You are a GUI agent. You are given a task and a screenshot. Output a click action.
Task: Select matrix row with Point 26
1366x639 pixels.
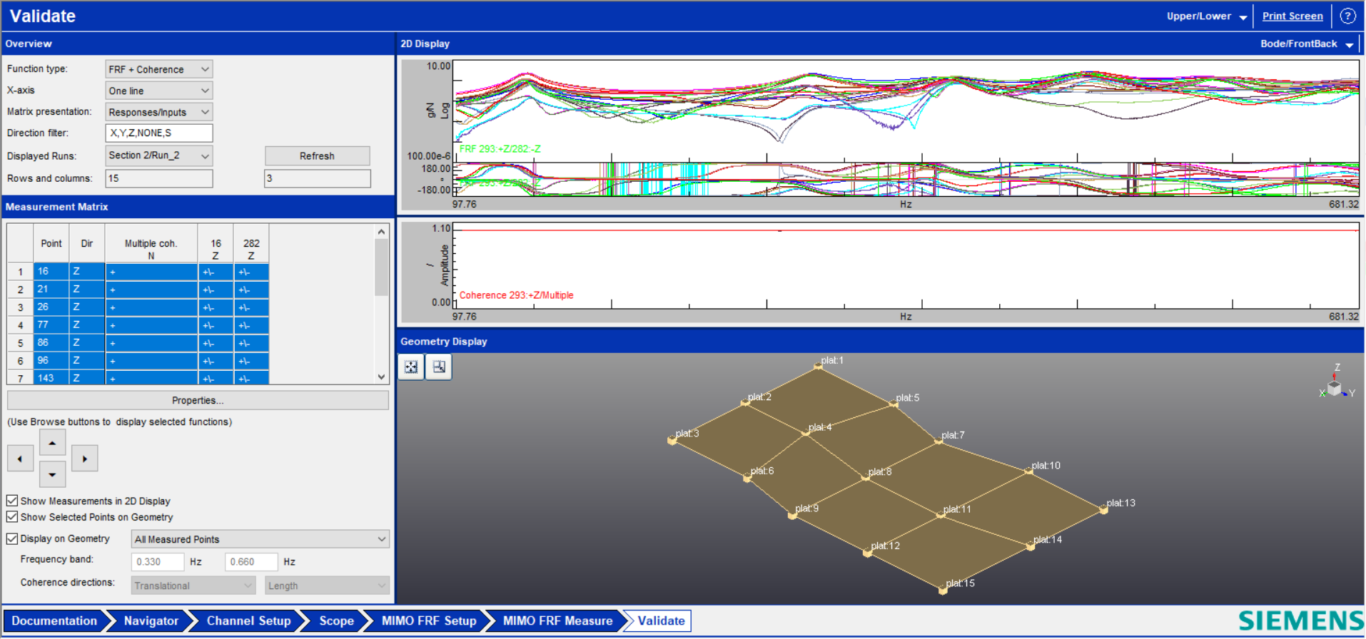click(138, 307)
